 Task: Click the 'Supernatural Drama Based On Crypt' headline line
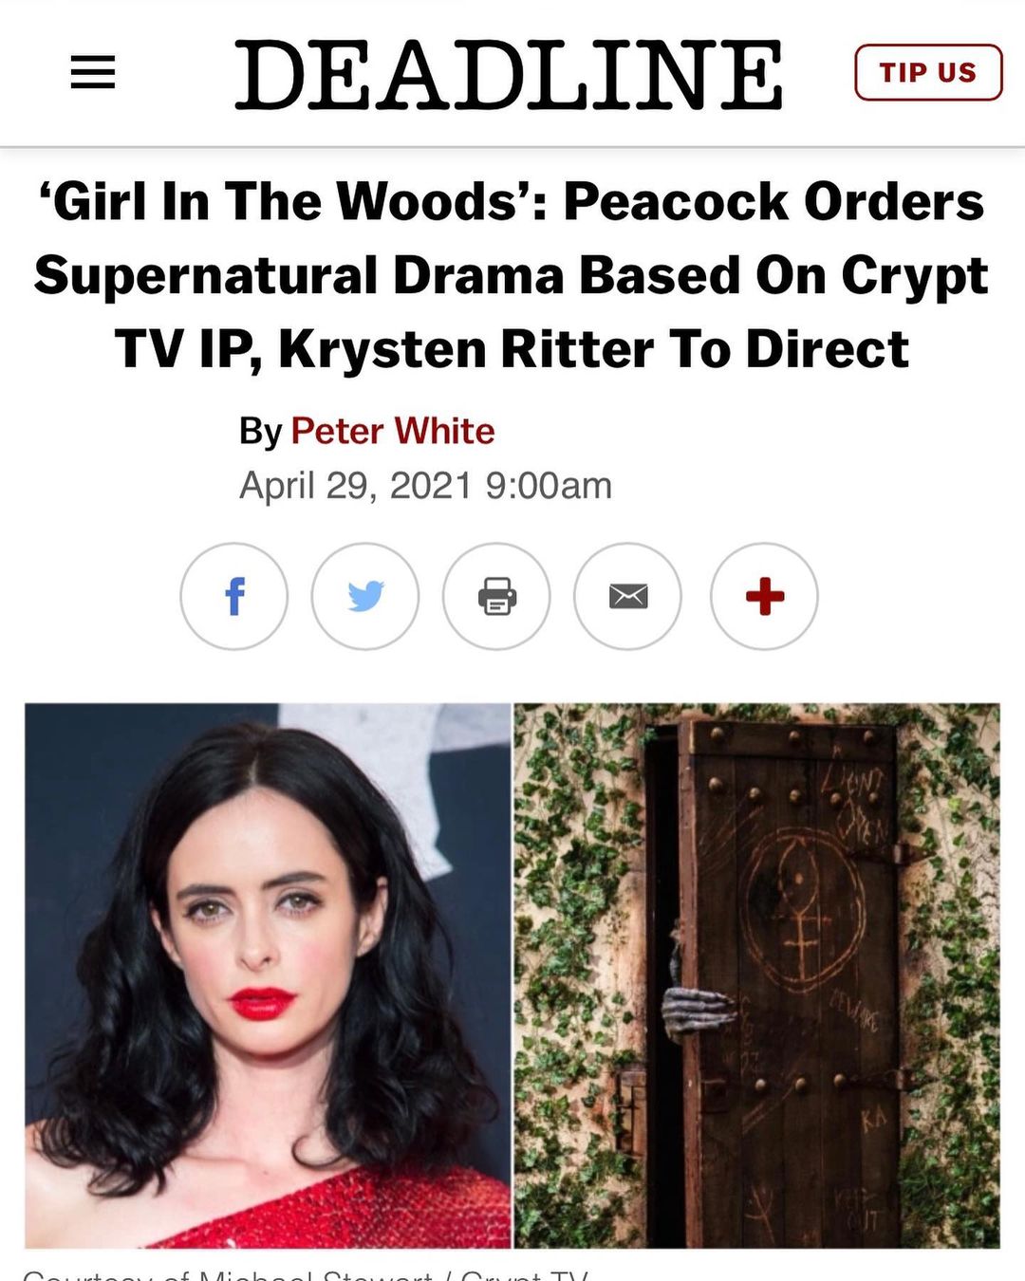point(512,275)
